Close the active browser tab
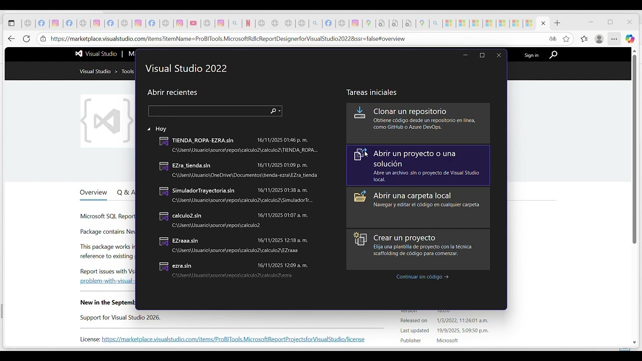This screenshot has height=361, width=642. 543,23
